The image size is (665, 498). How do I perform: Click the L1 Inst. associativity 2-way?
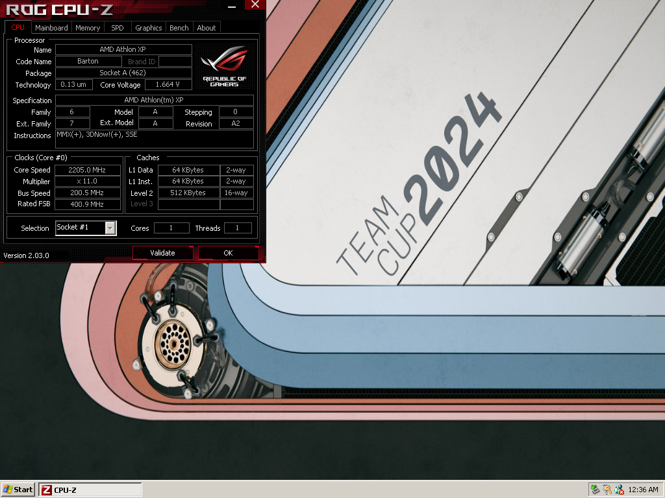click(236, 182)
